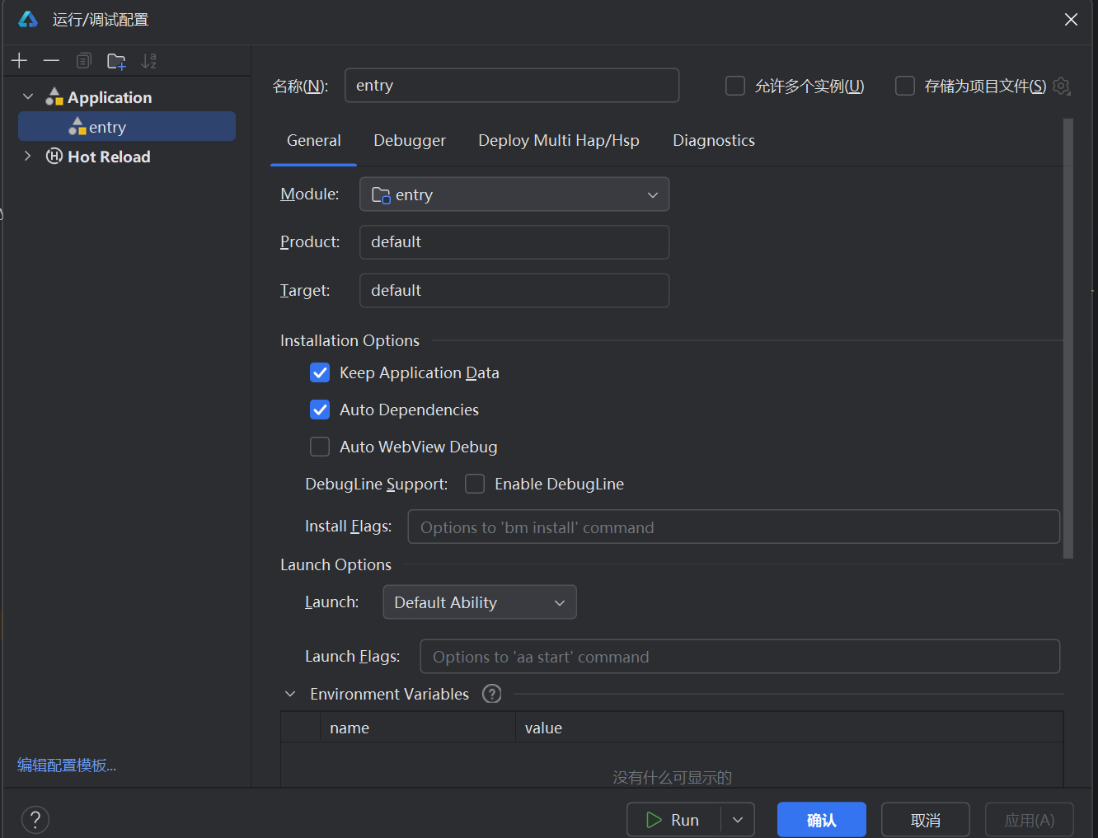Create a new folder with the folder icon
The width and height of the screenshot is (1098, 838).
pos(116,61)
